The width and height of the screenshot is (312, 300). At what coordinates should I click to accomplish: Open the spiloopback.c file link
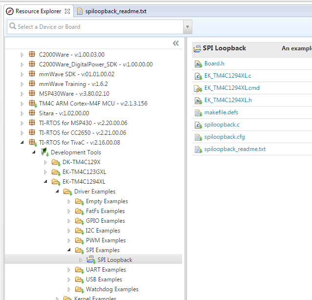click(x=222, y=125)
